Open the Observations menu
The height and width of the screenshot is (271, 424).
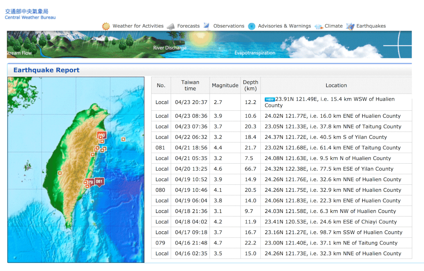tap(229, 26)
